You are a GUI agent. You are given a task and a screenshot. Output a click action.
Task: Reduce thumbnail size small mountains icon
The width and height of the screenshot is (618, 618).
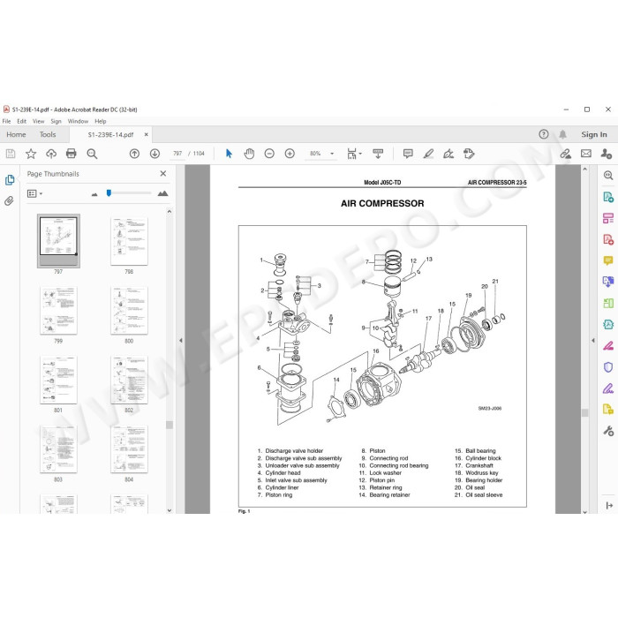94,194
